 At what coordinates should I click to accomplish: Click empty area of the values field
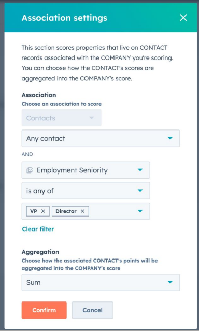[112, 211]
